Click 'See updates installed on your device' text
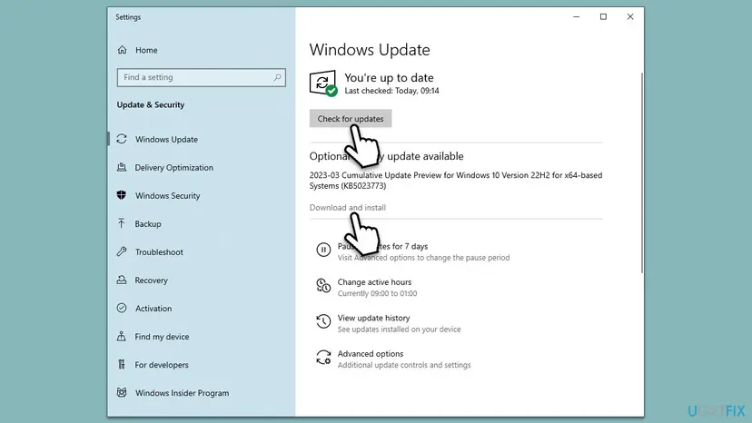Viewport: 752px width, 423px height. pos(399,330)
